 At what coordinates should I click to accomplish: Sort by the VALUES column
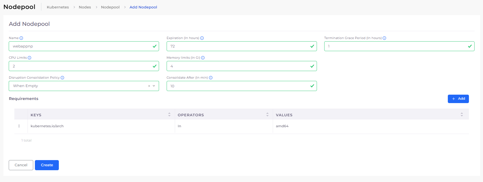462,115
